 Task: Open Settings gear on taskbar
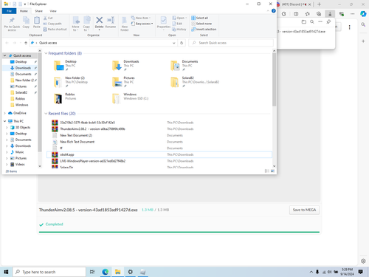click(x=130, y=272)
